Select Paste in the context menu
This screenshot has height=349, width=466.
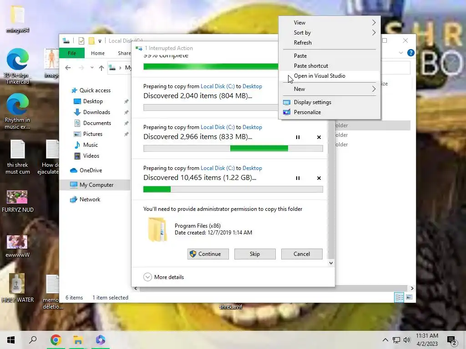329,56
